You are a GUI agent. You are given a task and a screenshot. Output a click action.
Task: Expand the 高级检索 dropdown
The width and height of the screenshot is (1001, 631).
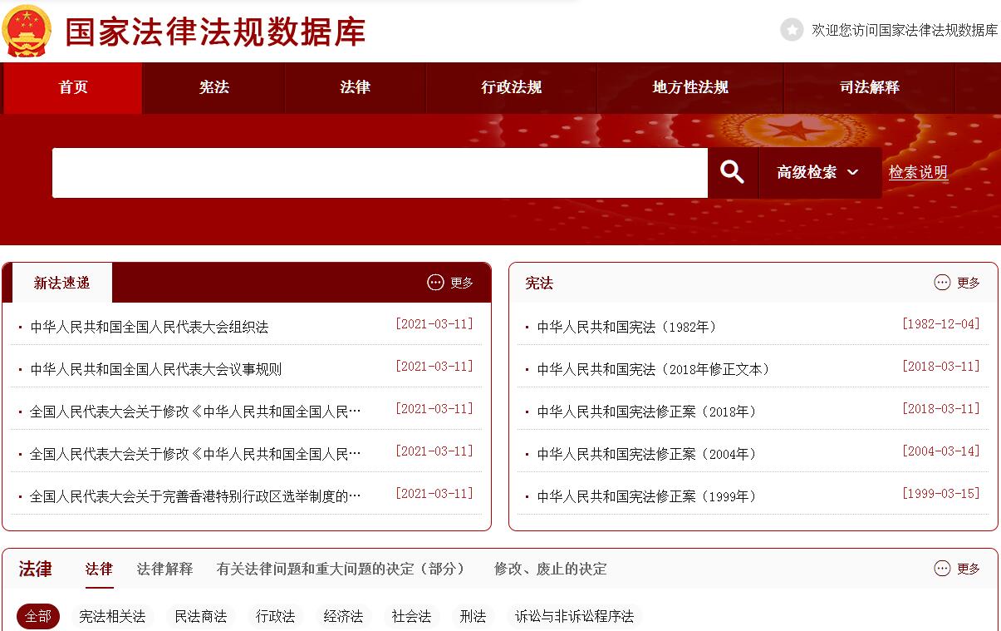818,172
